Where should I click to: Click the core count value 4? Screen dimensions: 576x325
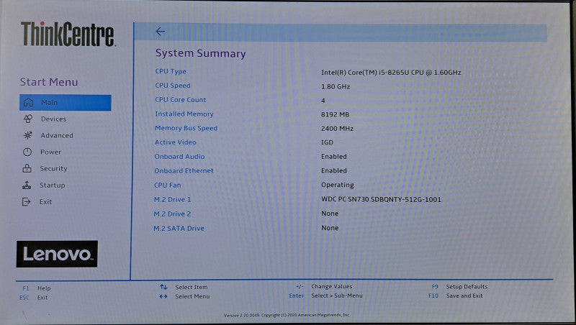click(x=323, y=101)
